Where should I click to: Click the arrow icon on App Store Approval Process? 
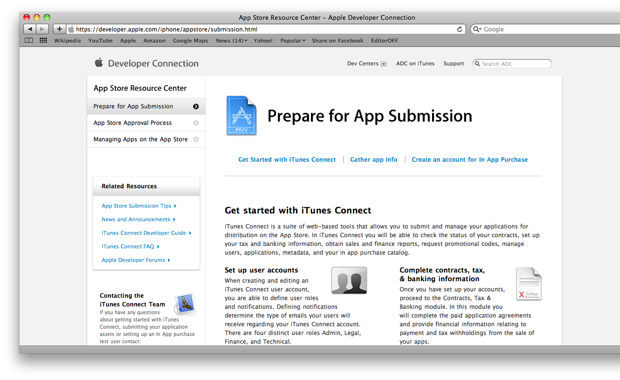[x=196, y=123]
